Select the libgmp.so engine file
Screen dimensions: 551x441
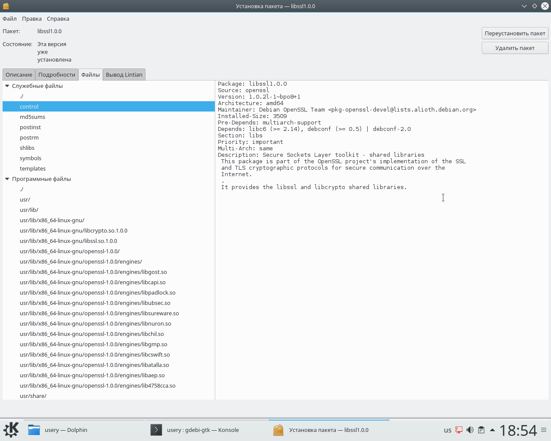(108, 344)
